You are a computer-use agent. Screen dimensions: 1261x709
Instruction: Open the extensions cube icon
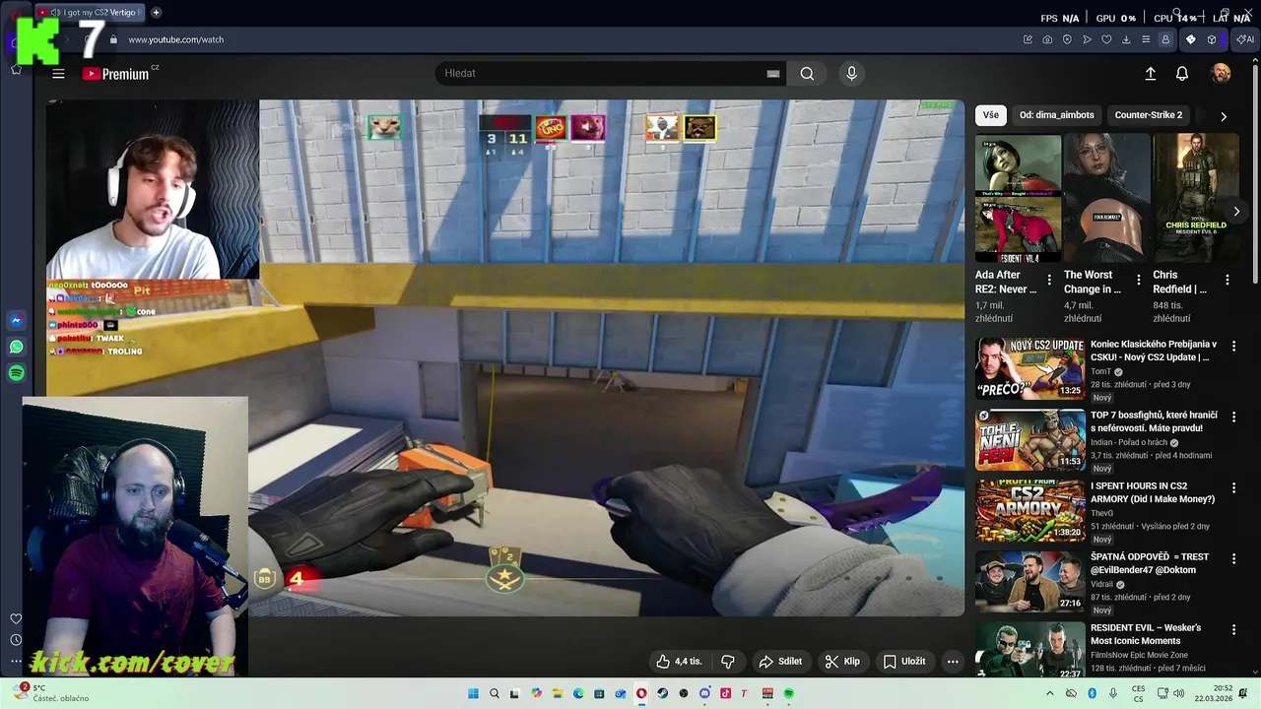point(1212,39)
